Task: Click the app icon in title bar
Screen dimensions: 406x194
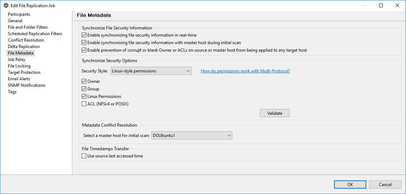Action: click(6, 6)
